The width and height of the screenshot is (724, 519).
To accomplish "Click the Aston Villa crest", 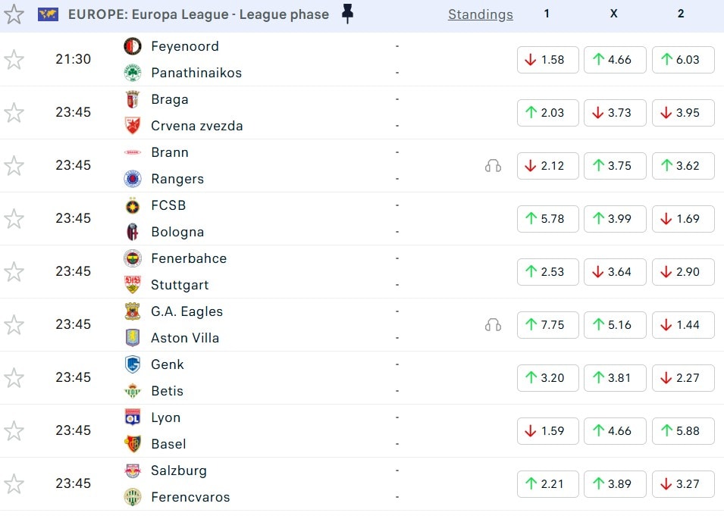I will click(133, 338).
